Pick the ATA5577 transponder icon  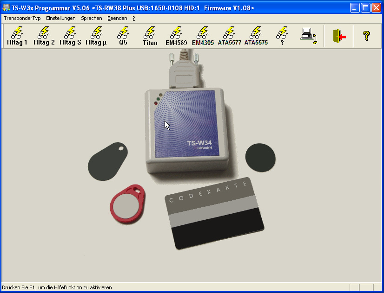(x=229, y=35)
